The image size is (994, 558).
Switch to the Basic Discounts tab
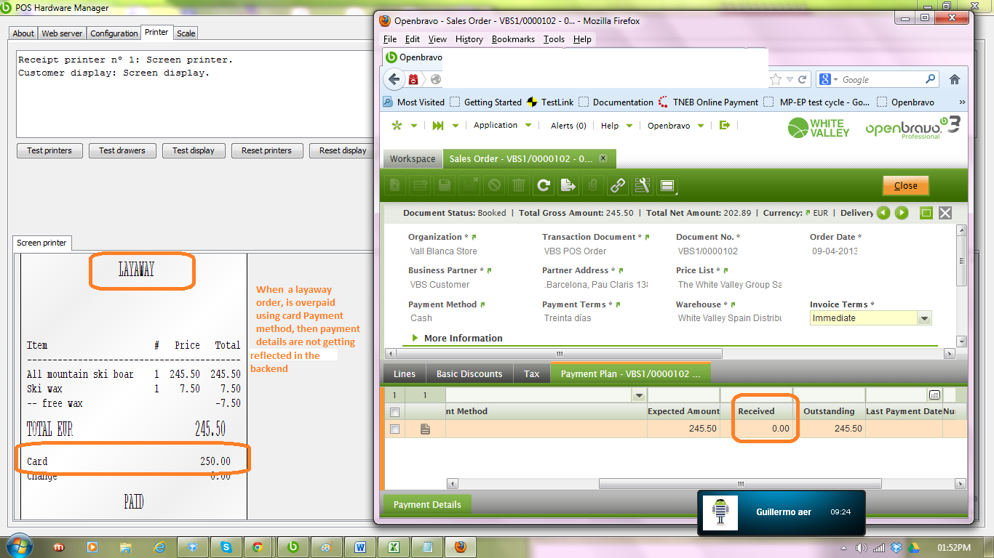point(469,373)
